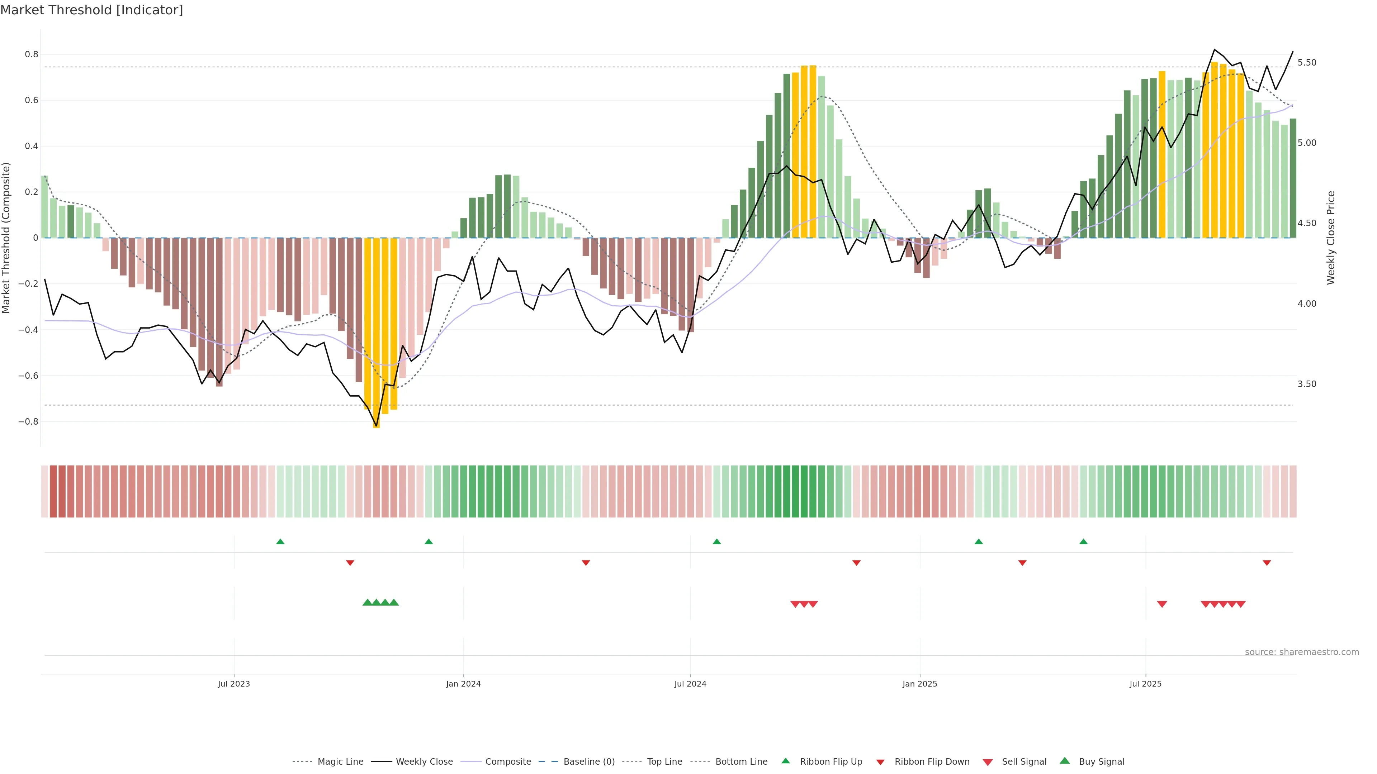
Task: Click the Jan 2024 x-axis label
Action: tap(463, 684)
